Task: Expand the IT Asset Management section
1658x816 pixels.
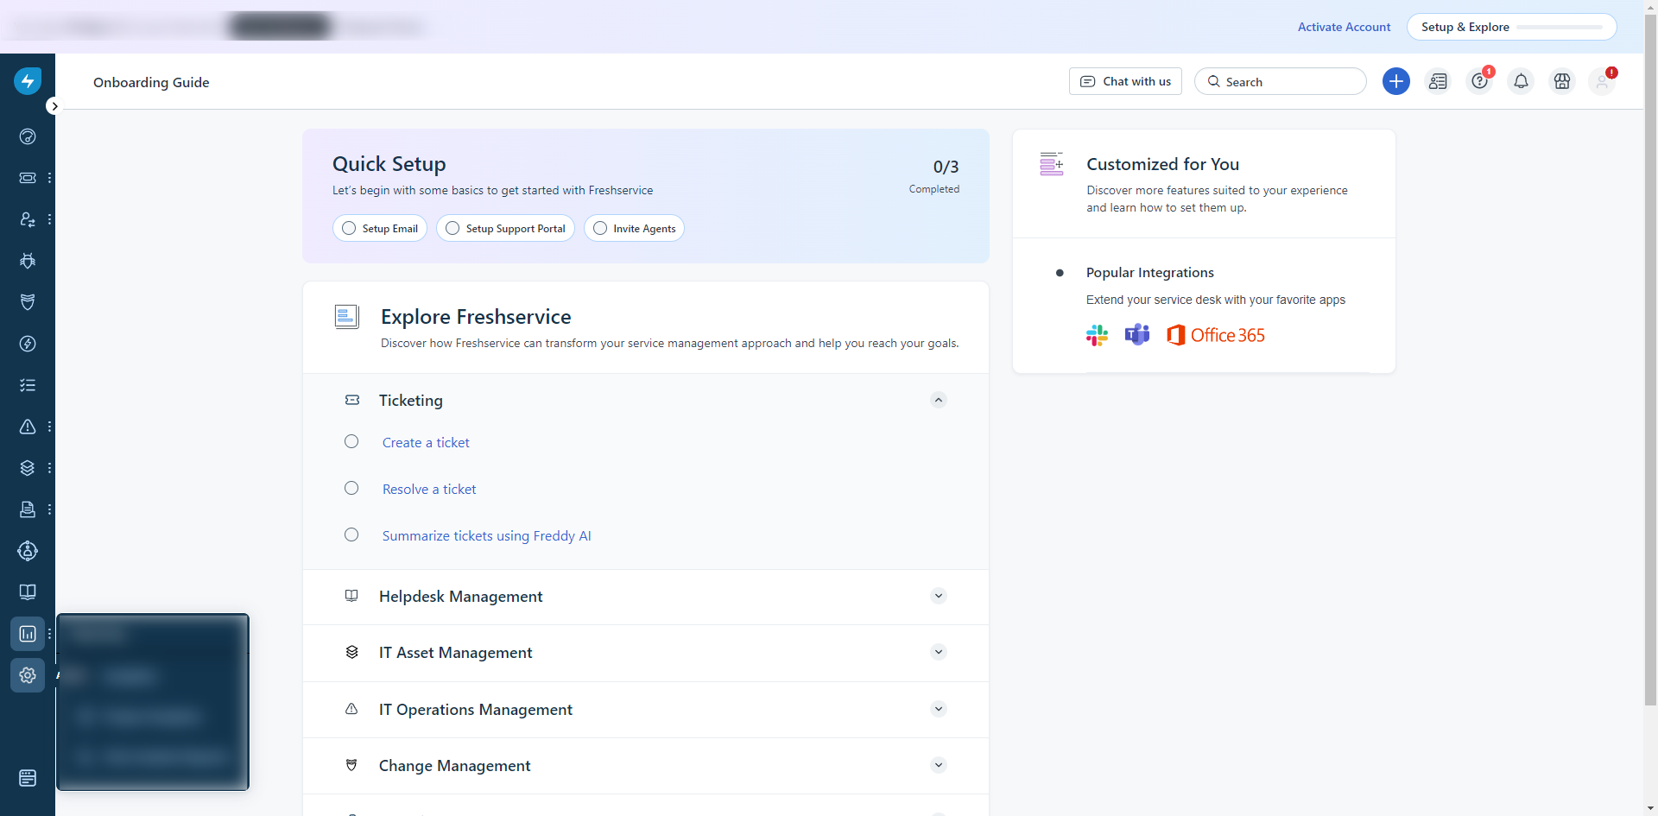Action: 939,652
